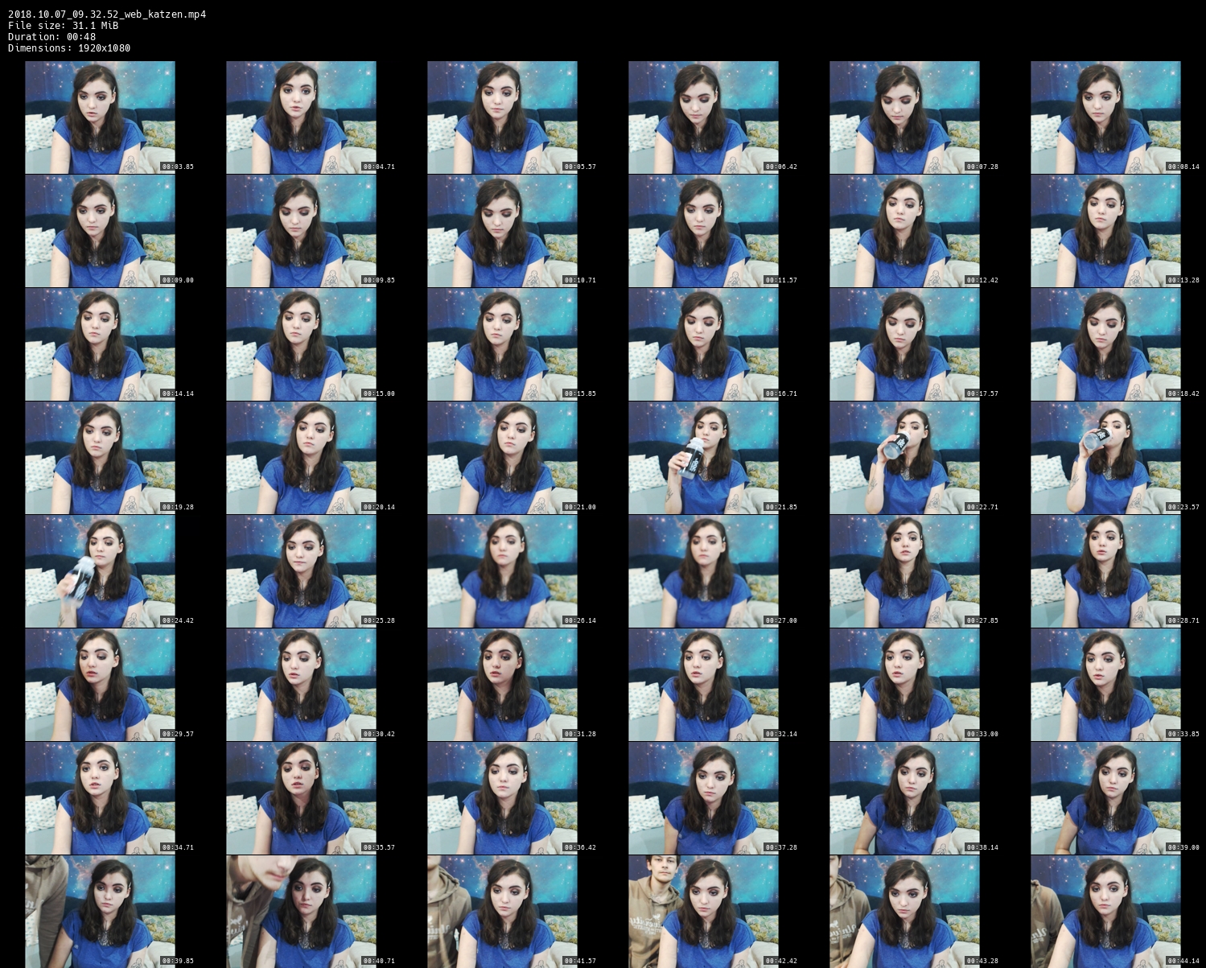The width and height of the screenshot is (1206, 968).
Task: Open the frame with man's face at 00:42.42
Action: click(x=703, y=912)
